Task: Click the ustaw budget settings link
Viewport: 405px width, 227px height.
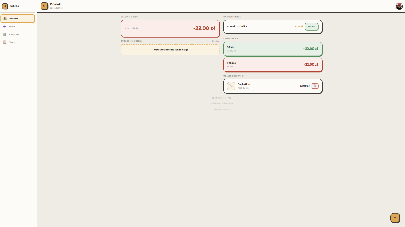Action: pyautogui.click(x=216, y=41)
